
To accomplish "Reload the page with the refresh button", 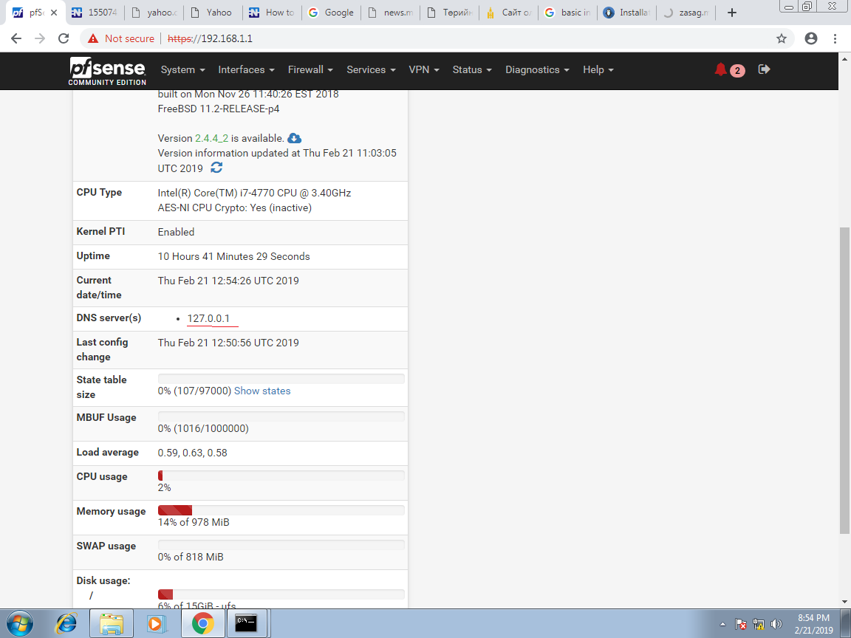I will pyautogui.click(x=64, y=38).
